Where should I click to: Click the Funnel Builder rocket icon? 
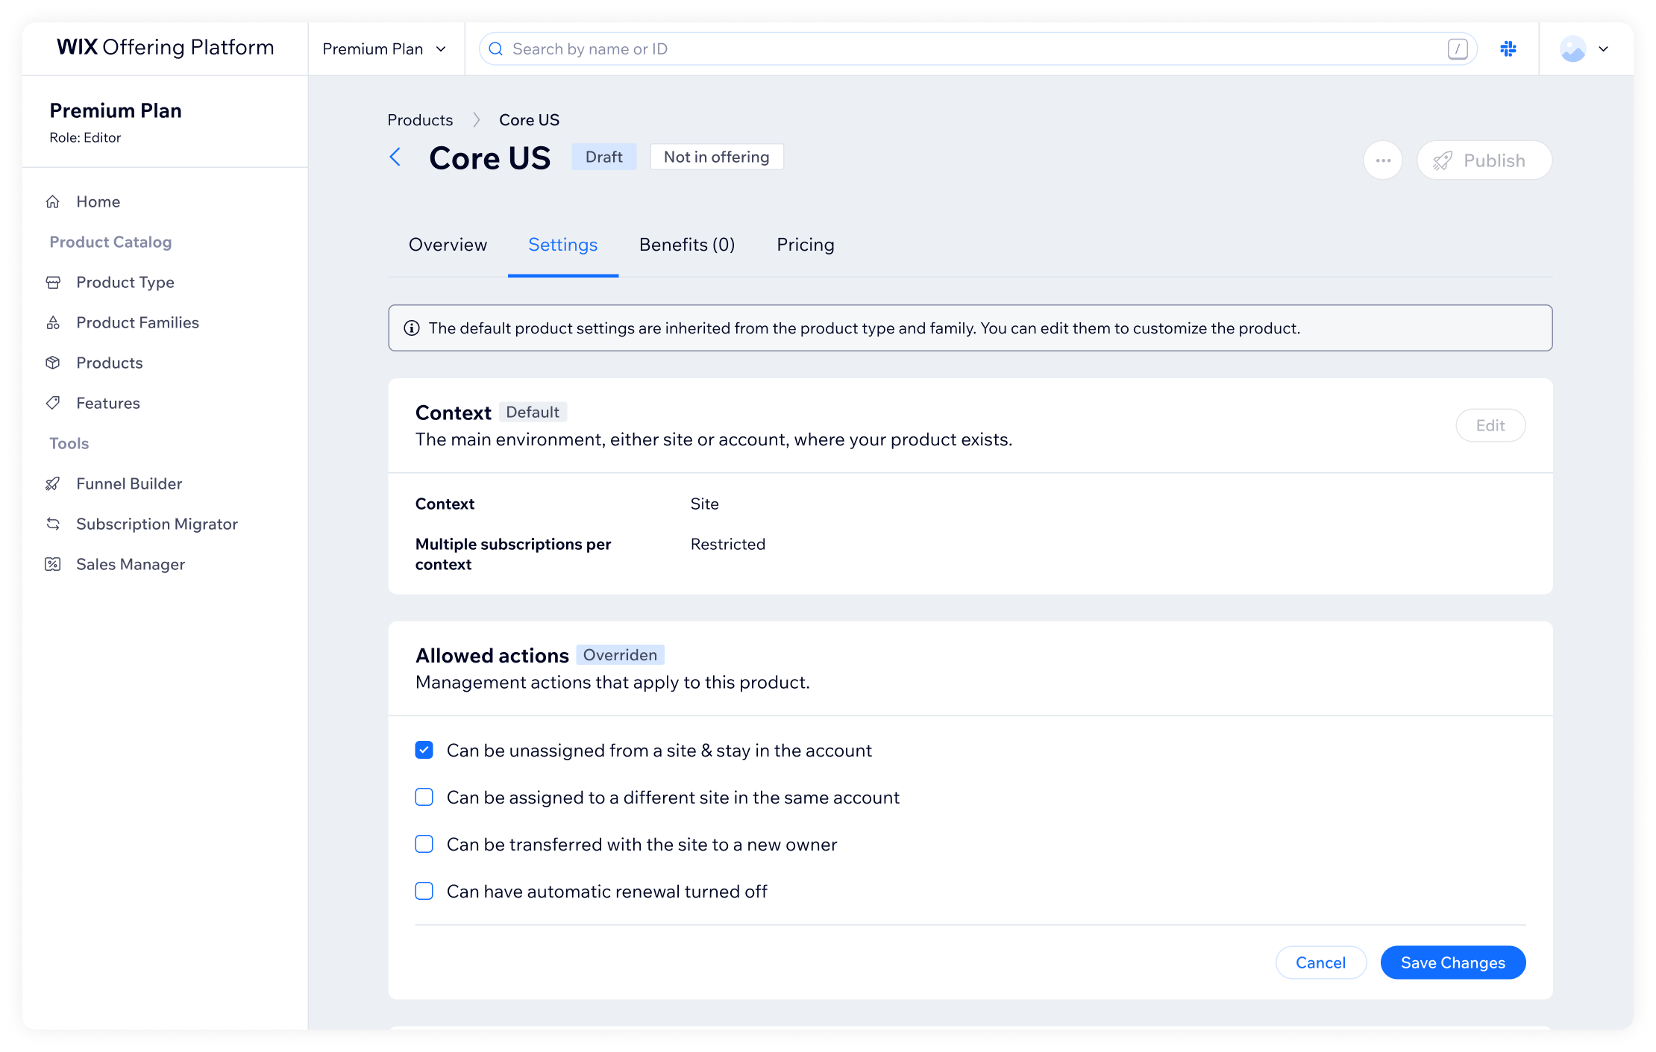click(53, 483)
